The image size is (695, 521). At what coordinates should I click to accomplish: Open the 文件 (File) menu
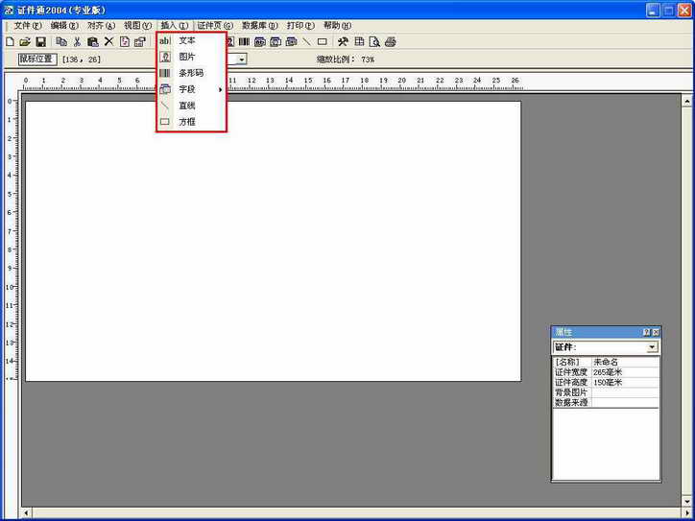27,25
